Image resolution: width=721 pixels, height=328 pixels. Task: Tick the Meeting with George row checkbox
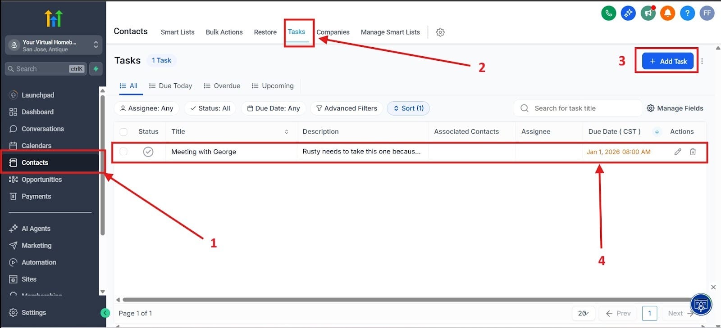[123, 152]
